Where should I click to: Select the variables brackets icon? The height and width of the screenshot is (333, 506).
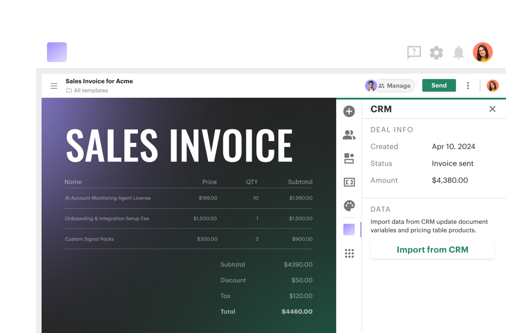tap(349, 182)
